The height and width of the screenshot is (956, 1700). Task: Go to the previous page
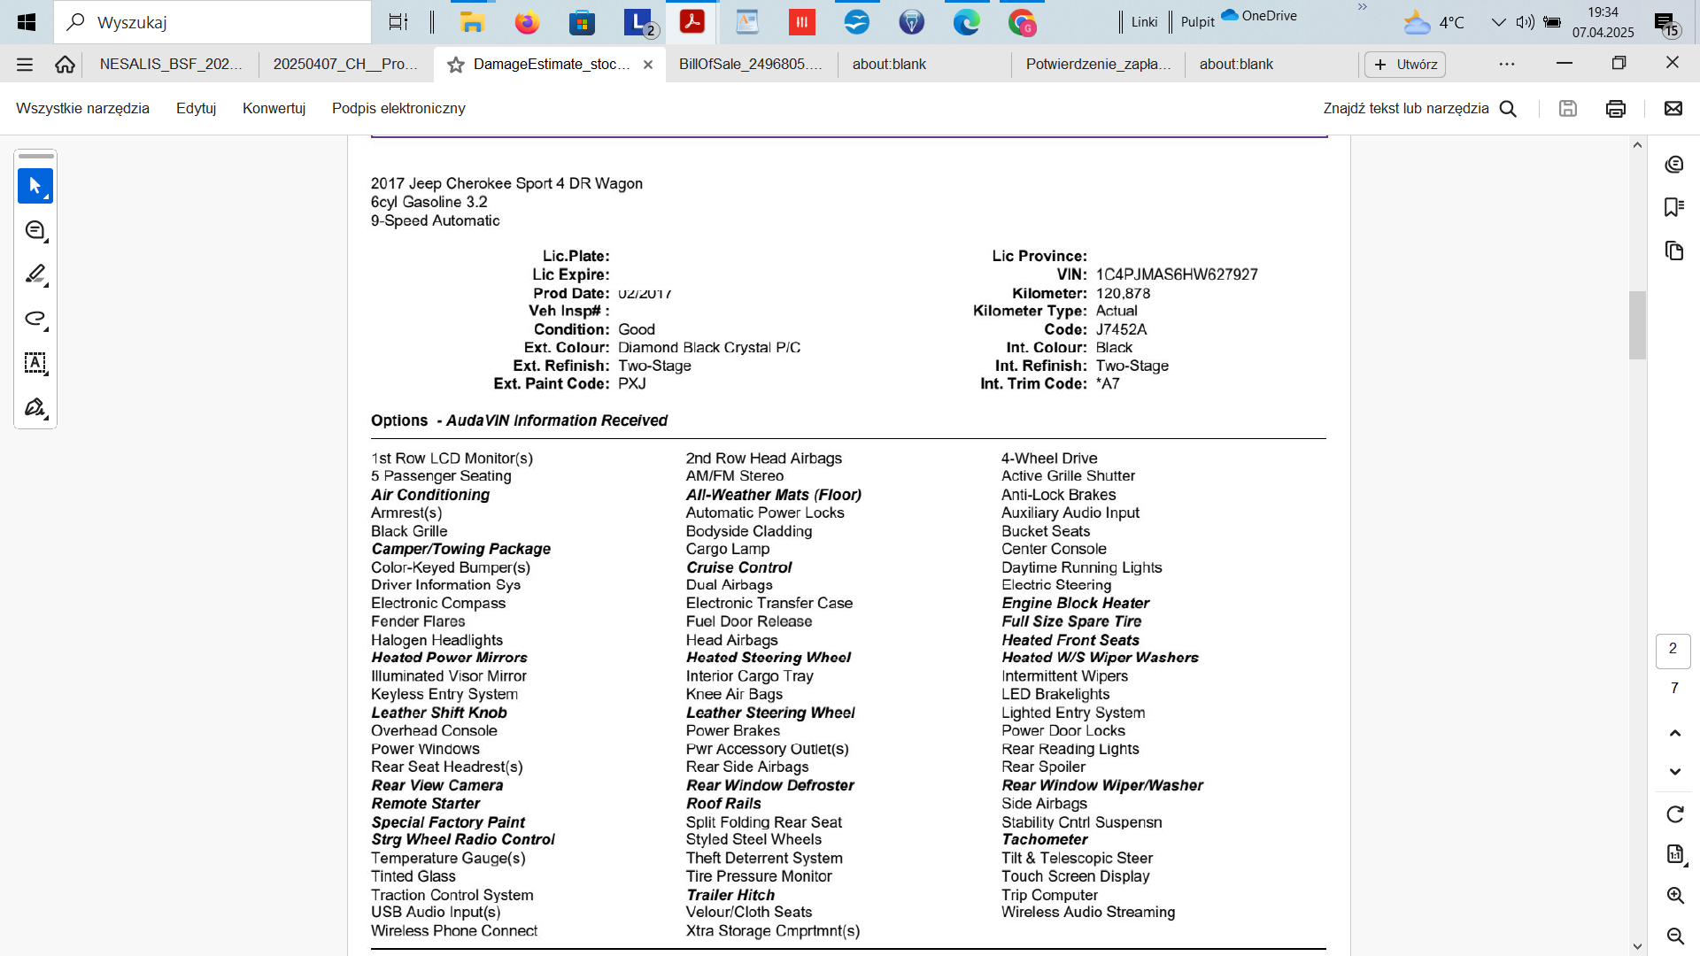click(x=1674, y=733)
